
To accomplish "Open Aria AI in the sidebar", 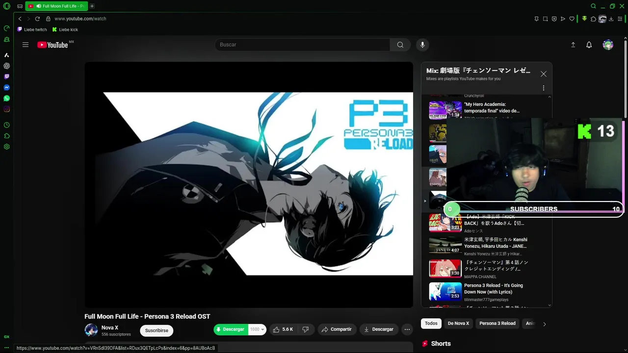I will click(7, 55).
